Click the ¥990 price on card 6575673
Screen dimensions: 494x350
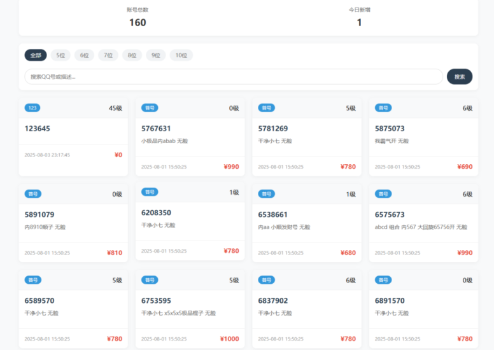tap(465, 253)
